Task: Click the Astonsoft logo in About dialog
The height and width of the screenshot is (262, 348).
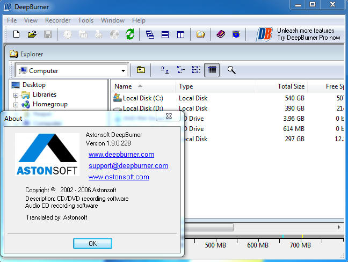Action: [x=47, y=155]
